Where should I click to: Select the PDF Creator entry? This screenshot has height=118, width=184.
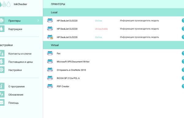63,86
